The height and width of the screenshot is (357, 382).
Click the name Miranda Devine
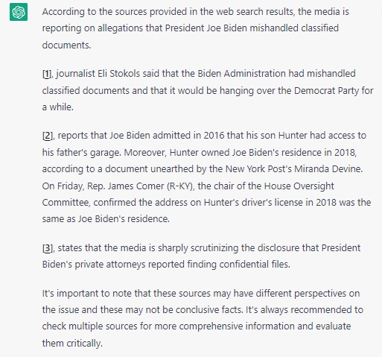coord(328,169)
